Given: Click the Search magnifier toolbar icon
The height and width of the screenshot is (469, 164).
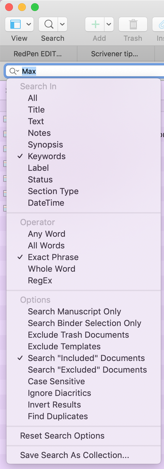Looking at the screenshot, I should coord(49,24).
